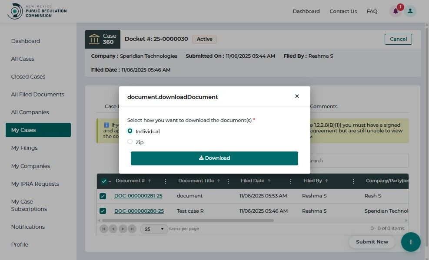Open document link DOC-000000281-25

coord(138,196)
